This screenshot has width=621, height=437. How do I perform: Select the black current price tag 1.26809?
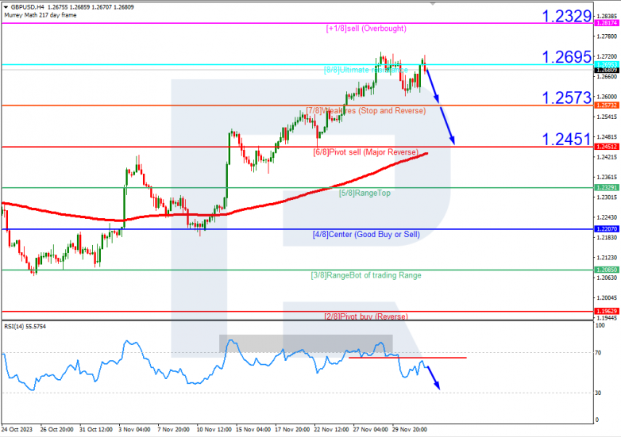(x=607, y=70)
